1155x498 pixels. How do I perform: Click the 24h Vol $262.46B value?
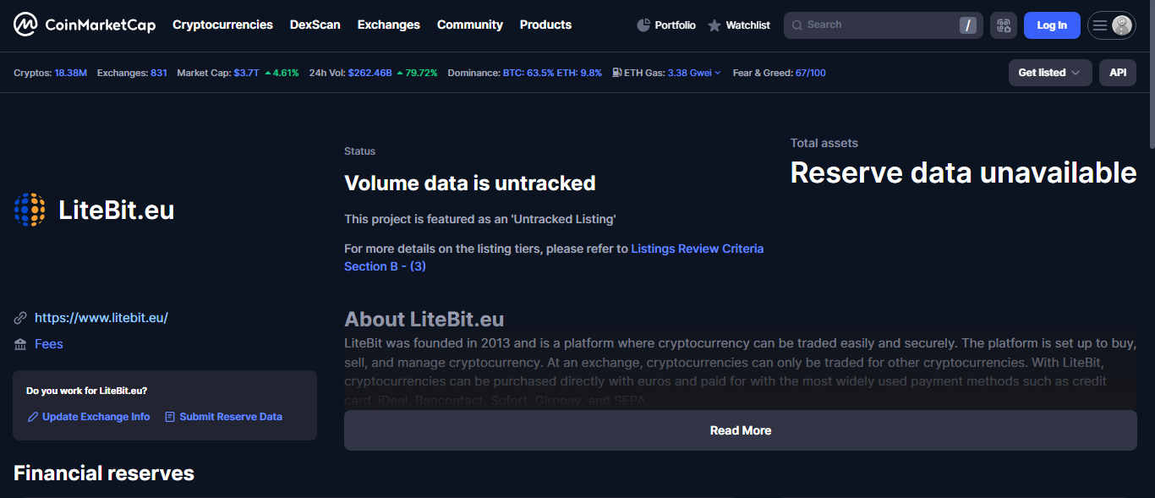(x=370, y=73)
